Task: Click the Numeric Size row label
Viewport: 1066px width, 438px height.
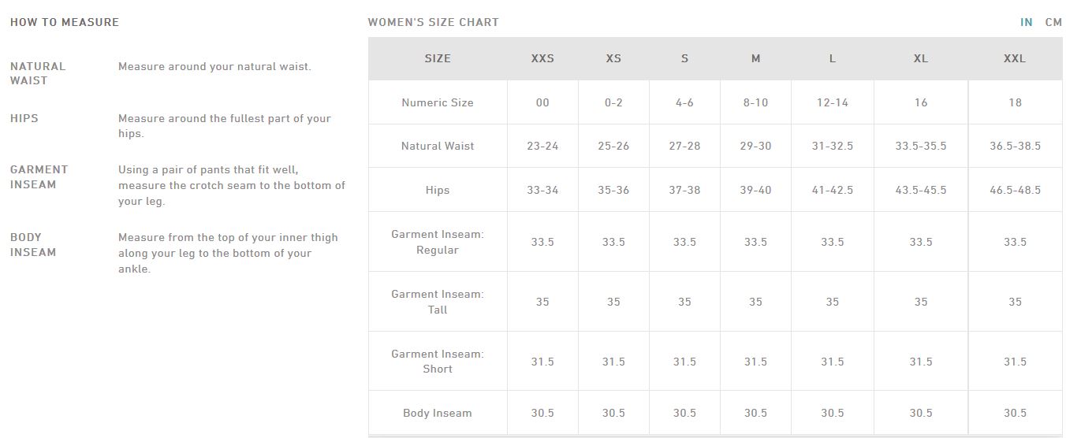Action: click(438, 102)
